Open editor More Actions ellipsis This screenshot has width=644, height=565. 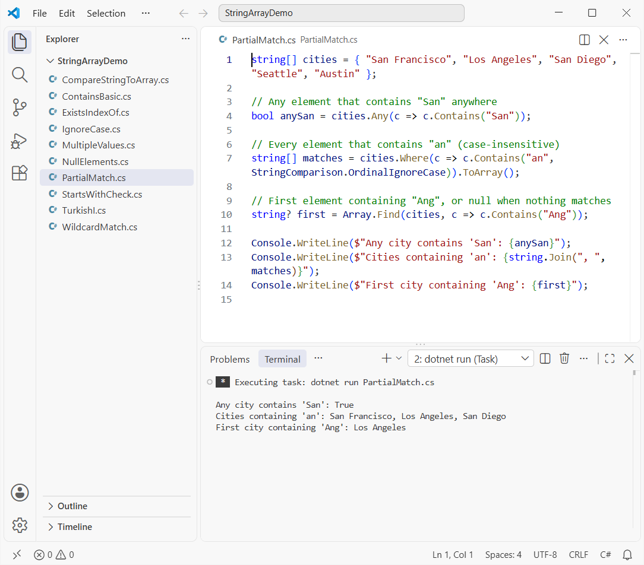point(623,40)
